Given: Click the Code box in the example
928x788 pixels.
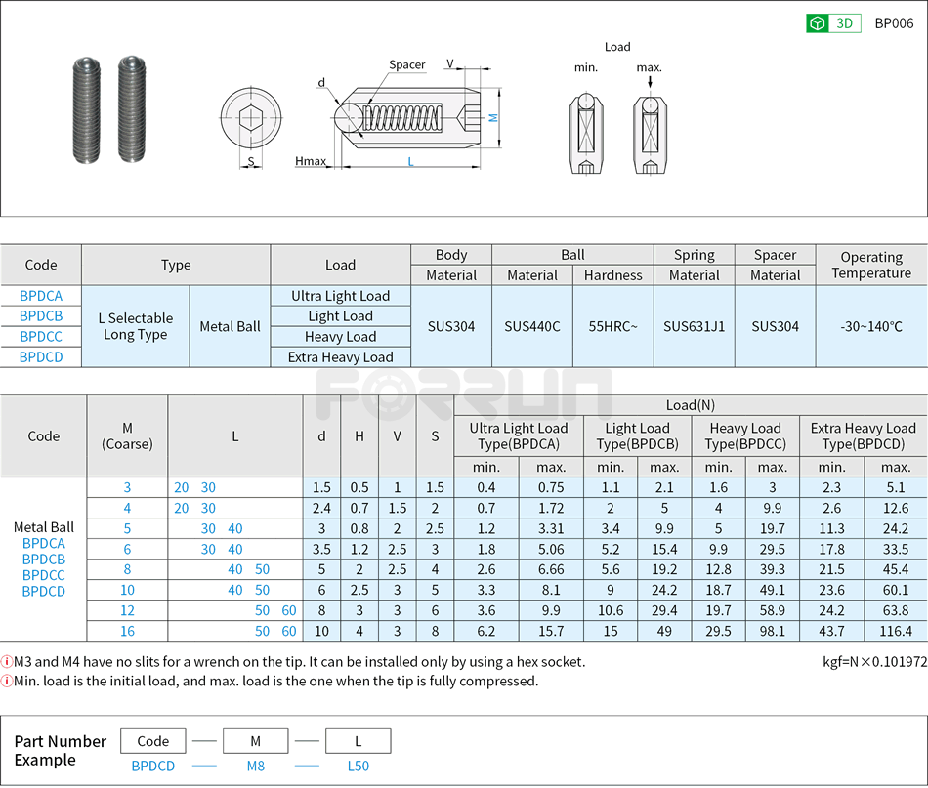Looking at the screenshot, I should pyautogui.click(x=152, y=740).
